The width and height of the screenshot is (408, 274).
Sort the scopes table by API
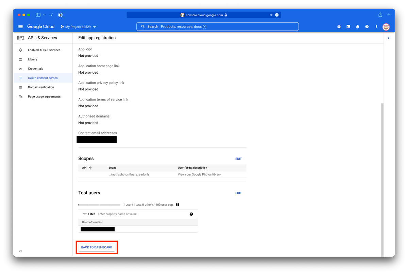pyautogui.click(x=87, y=168)
